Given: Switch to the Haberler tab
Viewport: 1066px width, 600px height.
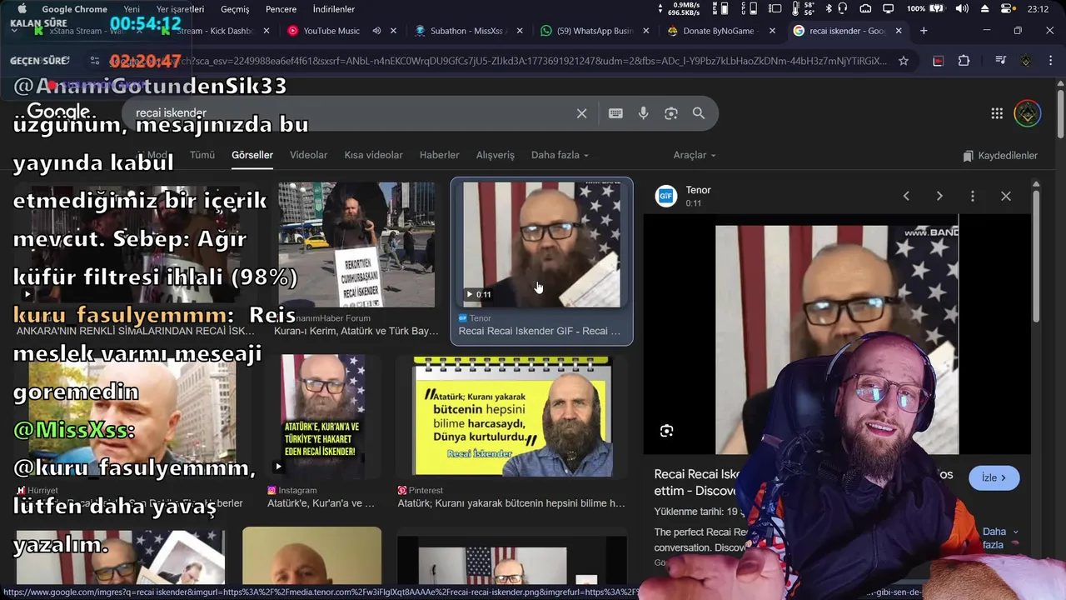Looking at the screenshot, I should click(x=439, y=155).
